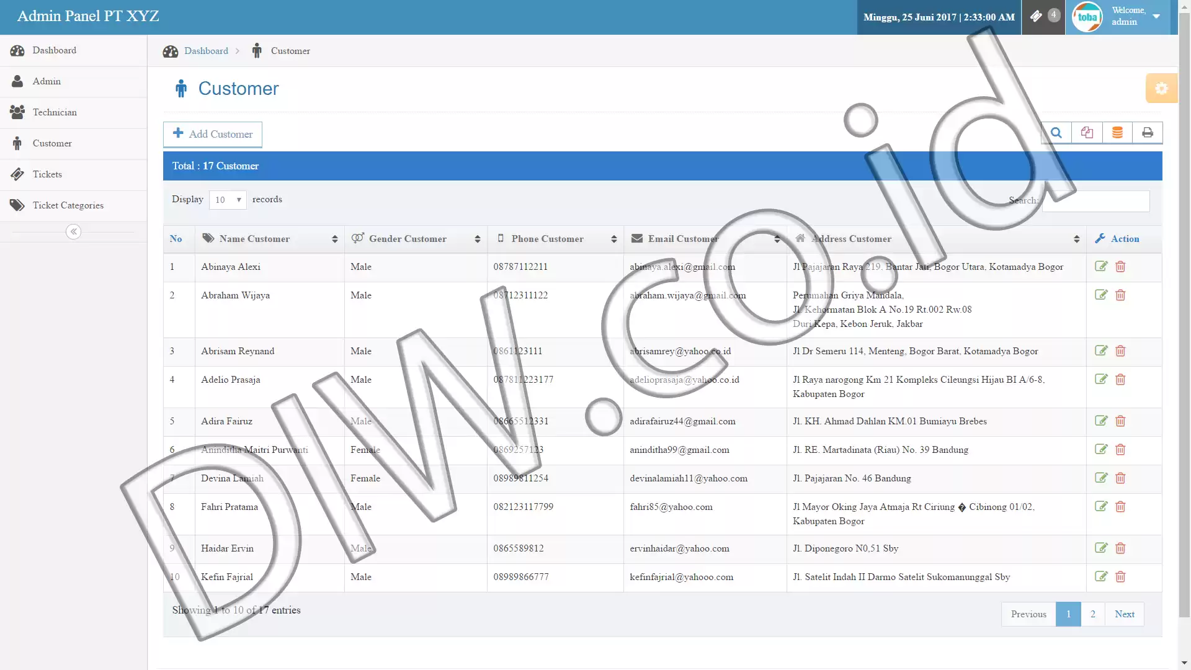Screen dimensions: 1191x670
Task: Open Customer in the sidebar
Action: 73,143
